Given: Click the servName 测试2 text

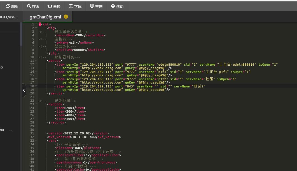Looking at the screenshot, I should [x=199, y=86].
